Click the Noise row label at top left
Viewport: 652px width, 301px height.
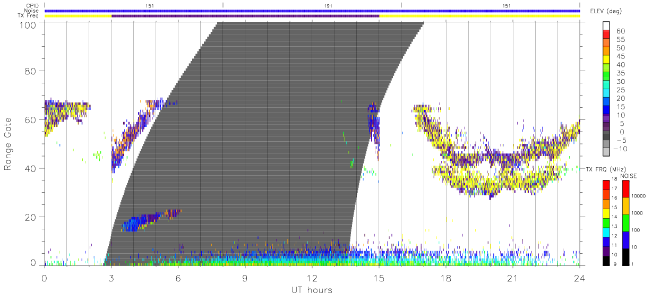(32, 11)
